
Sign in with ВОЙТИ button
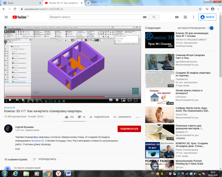pos(207,17)
